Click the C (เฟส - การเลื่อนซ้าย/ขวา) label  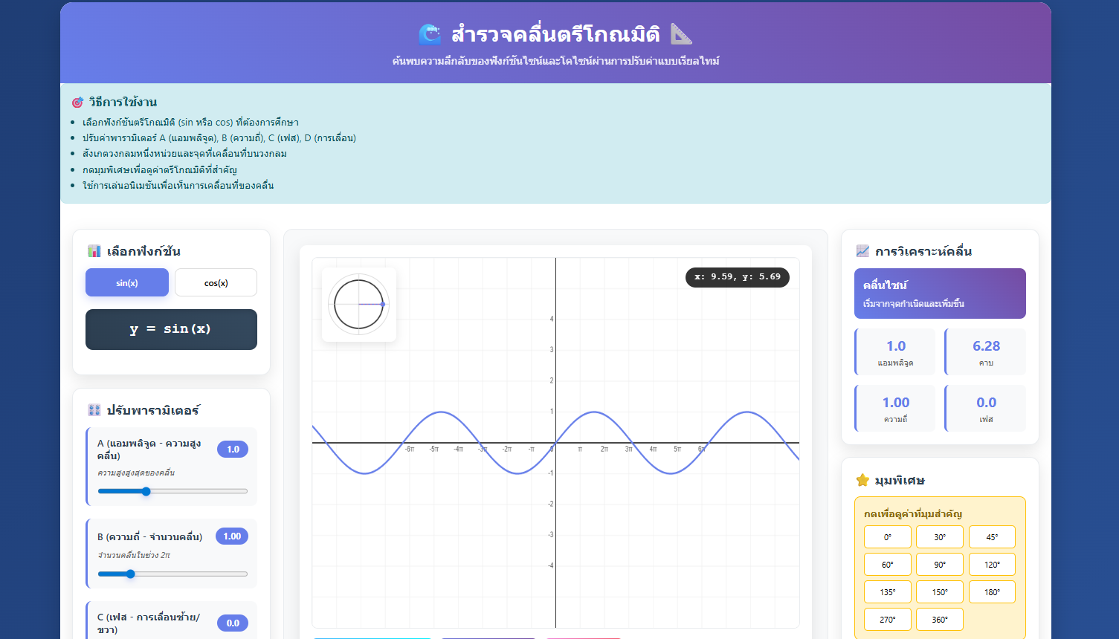coord(149,623)
